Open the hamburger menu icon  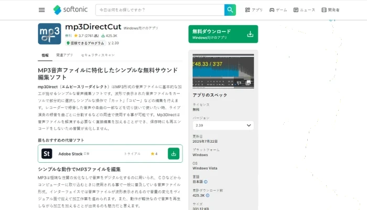[41, 10]
